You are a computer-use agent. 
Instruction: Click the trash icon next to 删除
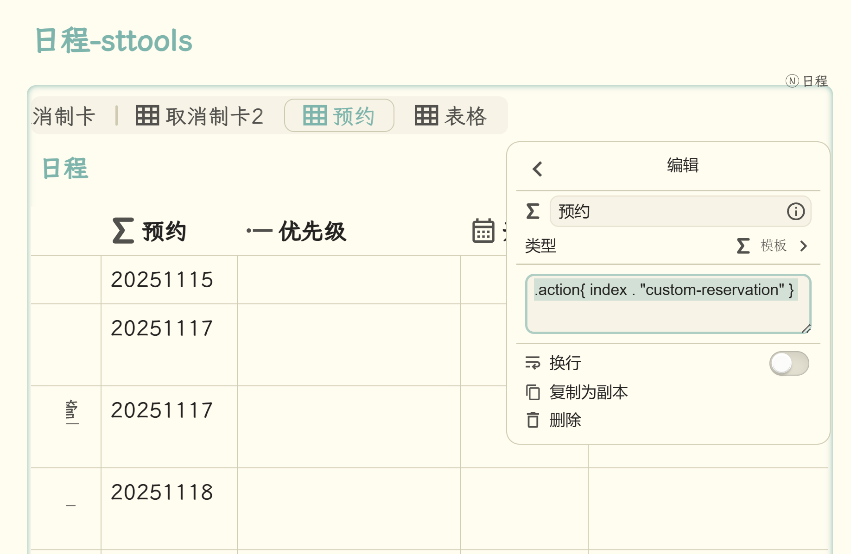(x=533, y=420)
